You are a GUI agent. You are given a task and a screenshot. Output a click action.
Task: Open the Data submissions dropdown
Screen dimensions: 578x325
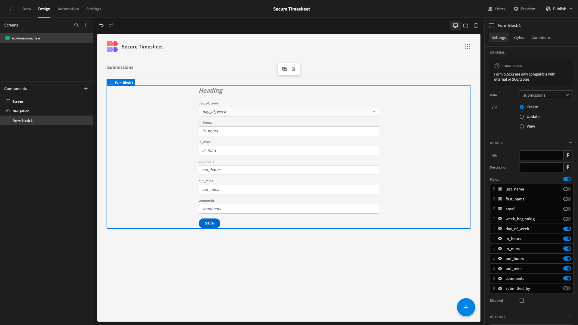[x=546, y=95]
